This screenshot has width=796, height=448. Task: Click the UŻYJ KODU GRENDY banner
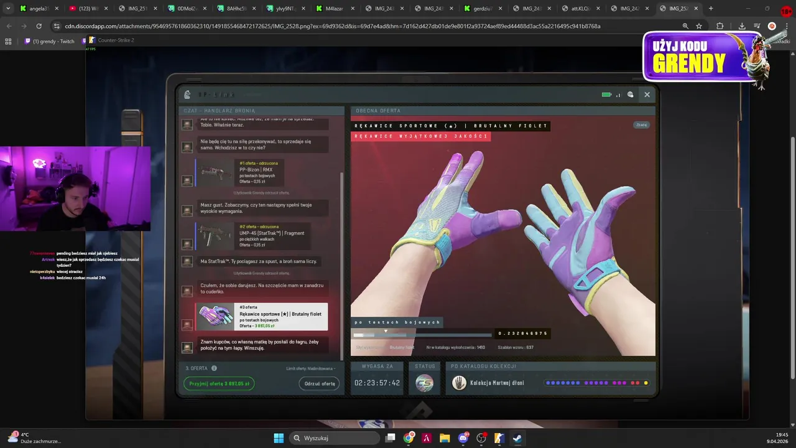click(706, 57)
